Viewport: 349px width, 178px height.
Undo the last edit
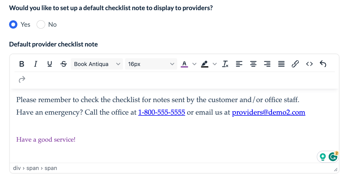click(x=323, y=64)
